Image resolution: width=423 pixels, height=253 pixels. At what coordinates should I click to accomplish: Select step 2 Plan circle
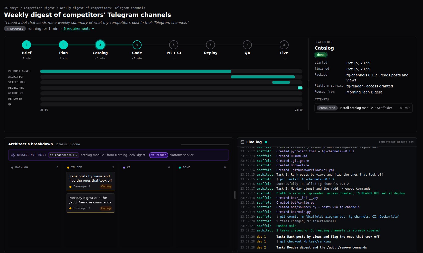63,45
